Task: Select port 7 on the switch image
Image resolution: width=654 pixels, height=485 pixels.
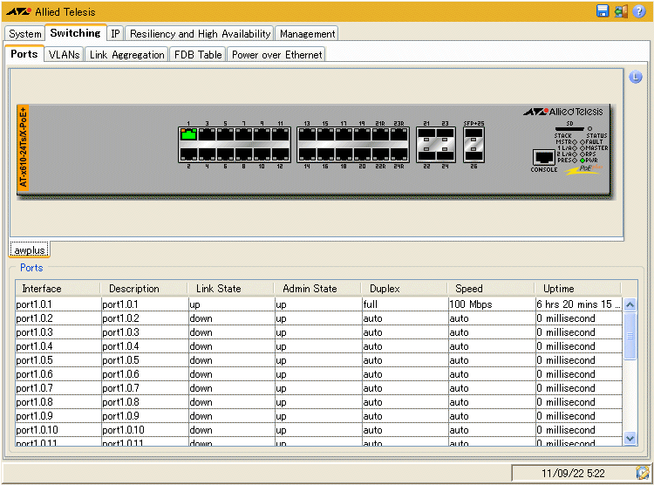Action: click(x=243, y=134)
